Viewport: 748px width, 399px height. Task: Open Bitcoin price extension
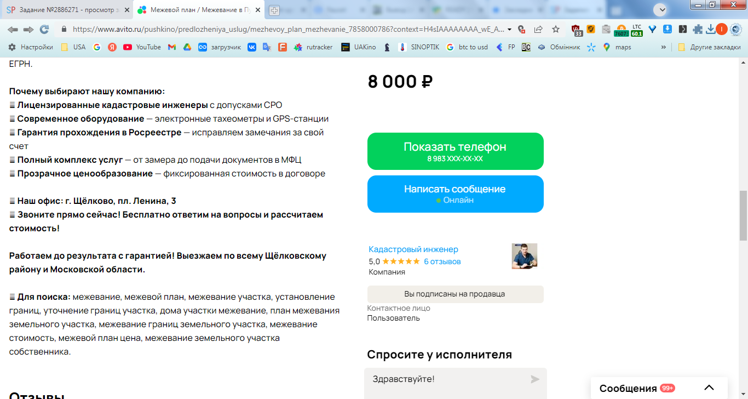622,30
